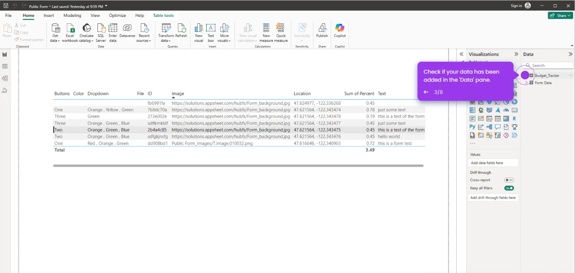The width and height of the screenshot is (575, 273).
Task: Collapse the Data pane
Action: (x=570, y=54)
